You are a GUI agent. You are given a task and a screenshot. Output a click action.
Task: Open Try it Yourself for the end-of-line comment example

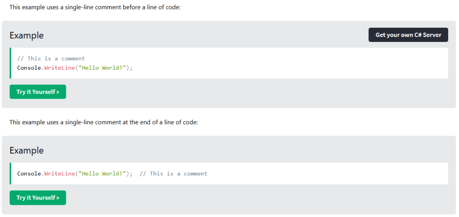coord(38,197)
